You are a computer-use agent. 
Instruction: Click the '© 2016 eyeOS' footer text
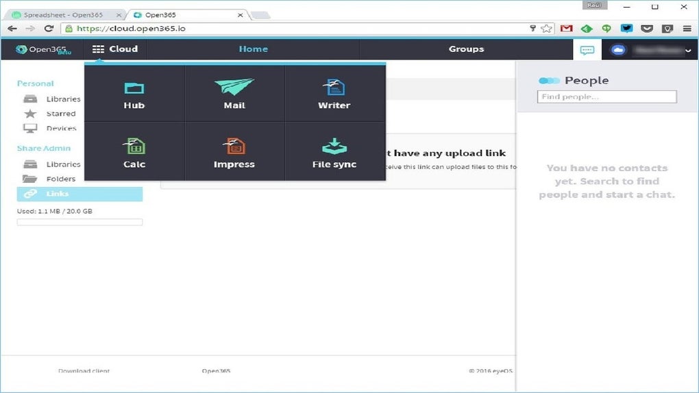491,370
